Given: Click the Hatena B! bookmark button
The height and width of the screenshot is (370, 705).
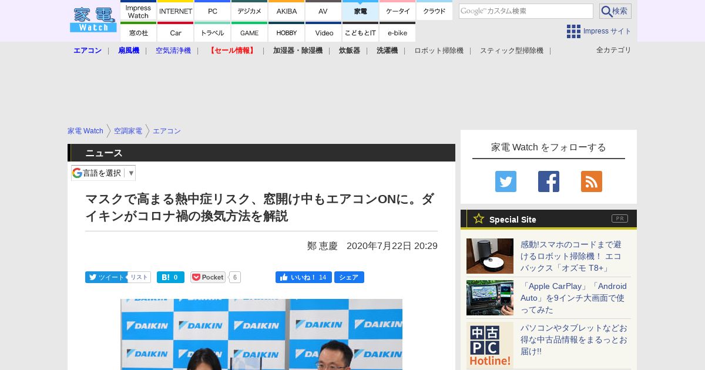Looking at the screenshot, I should 170,277.
